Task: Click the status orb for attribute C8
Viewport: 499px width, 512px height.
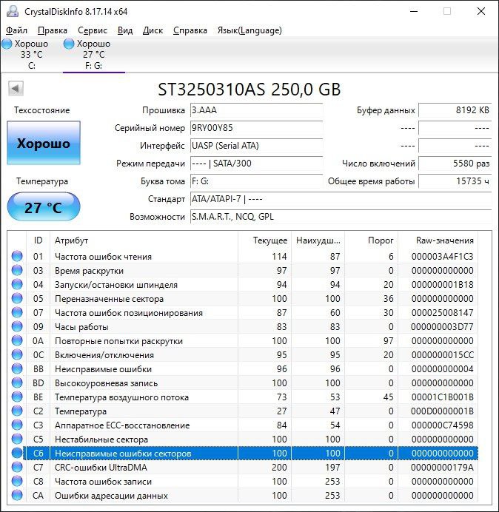Action: [17, 481]
